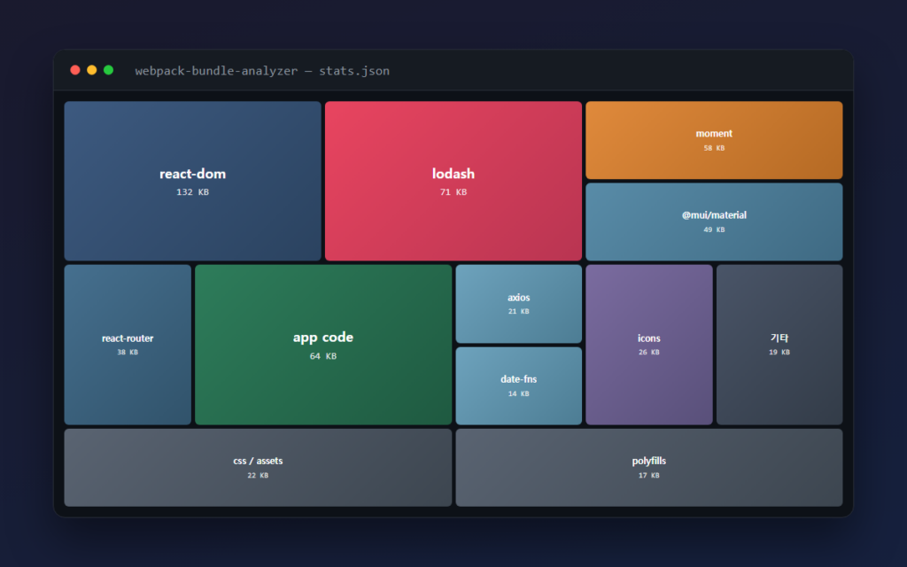Select the @mui/material tile
The height and width of the screenshot is (567, 907).
tap(714, 222)
